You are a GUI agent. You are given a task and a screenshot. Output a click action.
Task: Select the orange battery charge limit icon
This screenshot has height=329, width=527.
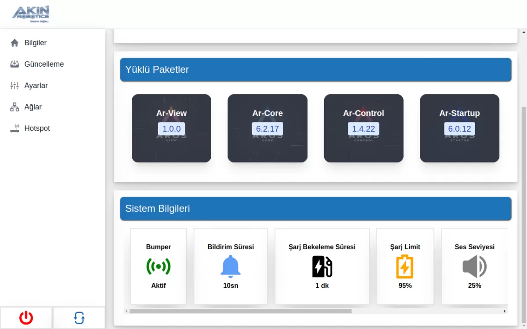pyautogui.click(x=405, y=267)
